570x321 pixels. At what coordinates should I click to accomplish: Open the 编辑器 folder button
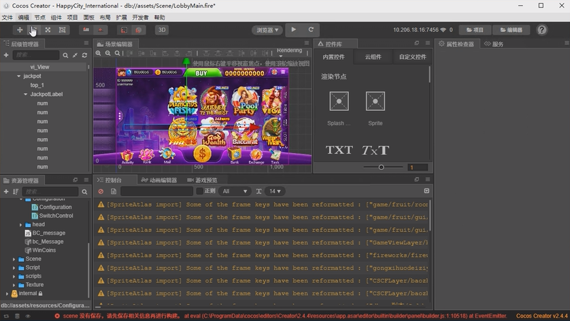[511, 30]
